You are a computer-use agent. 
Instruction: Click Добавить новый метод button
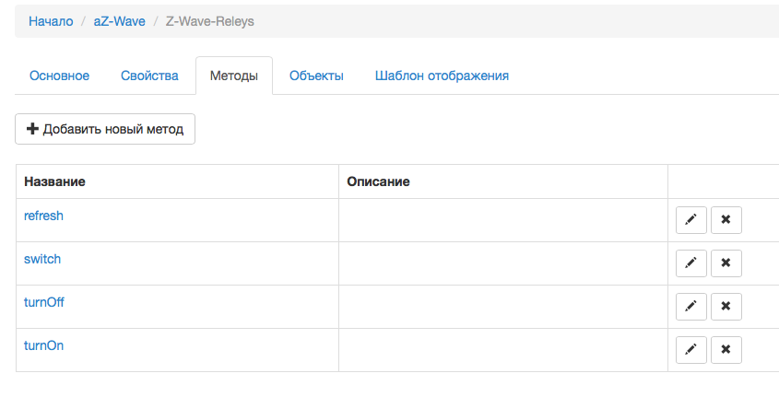(x=104, y=129)
